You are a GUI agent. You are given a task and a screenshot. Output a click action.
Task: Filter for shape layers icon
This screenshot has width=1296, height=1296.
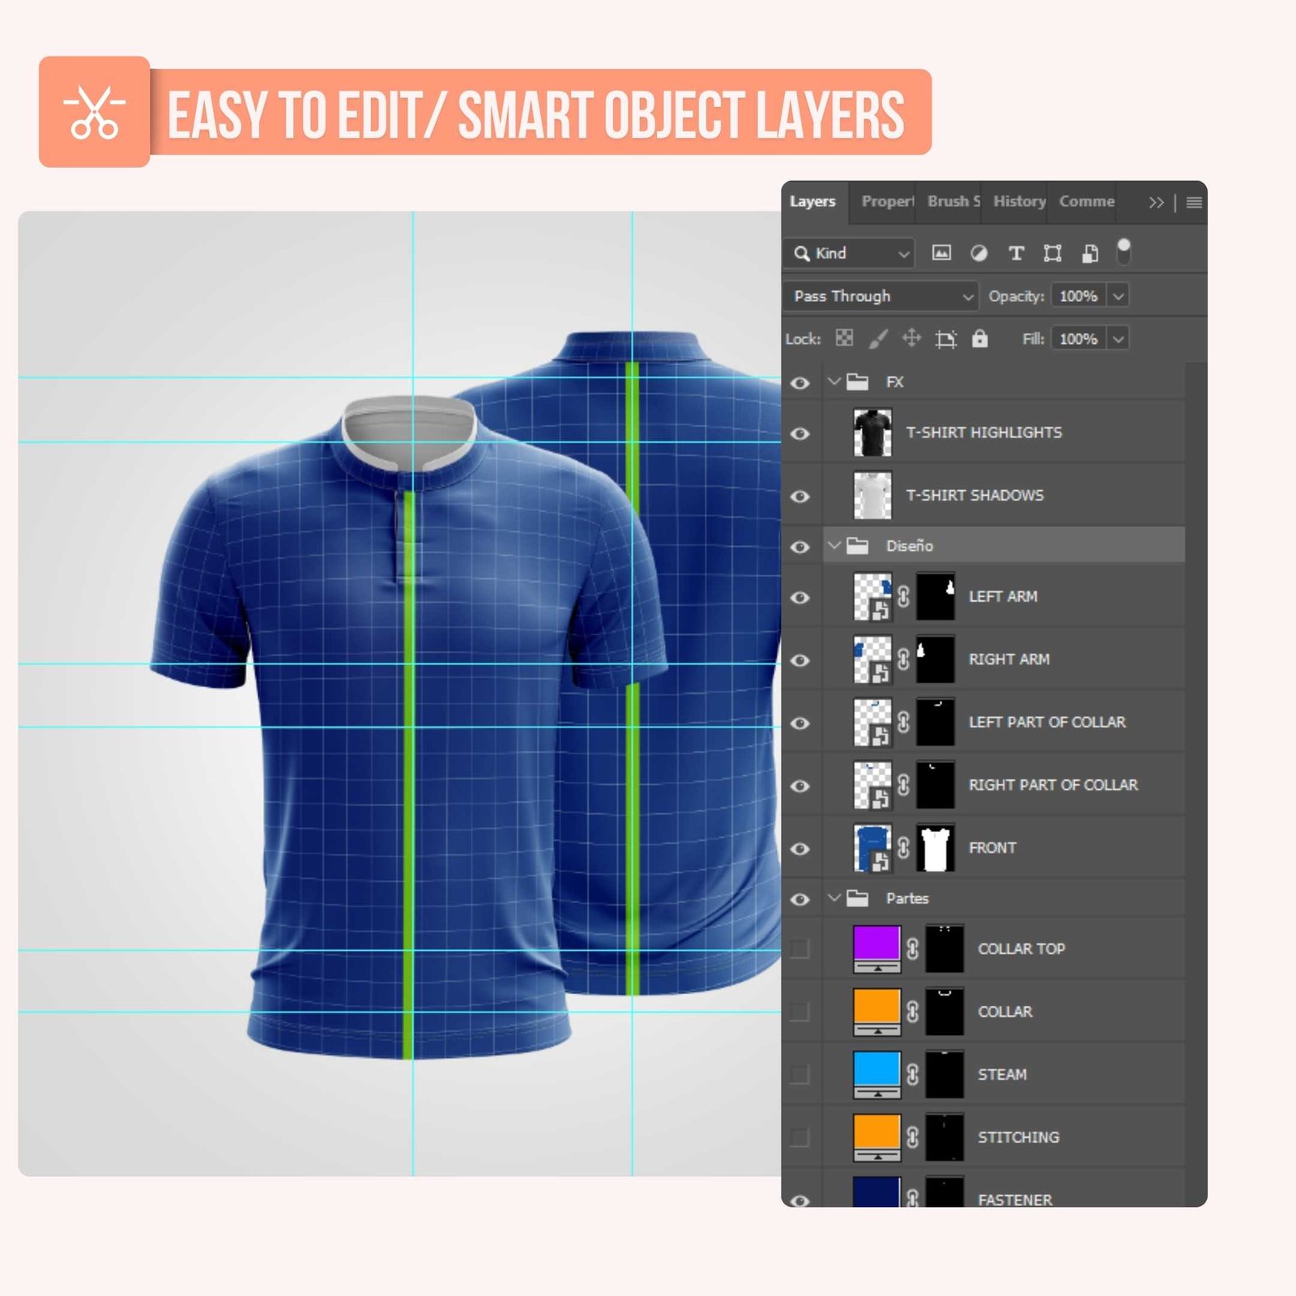click(x=1052, y=254)
